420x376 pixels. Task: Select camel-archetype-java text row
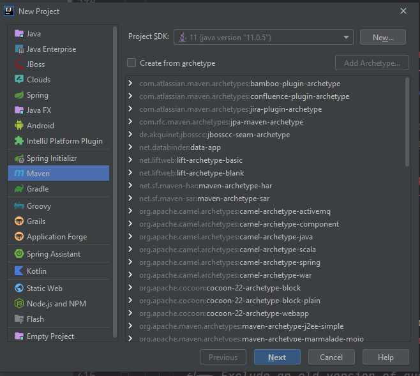click(x=226, y=237)
